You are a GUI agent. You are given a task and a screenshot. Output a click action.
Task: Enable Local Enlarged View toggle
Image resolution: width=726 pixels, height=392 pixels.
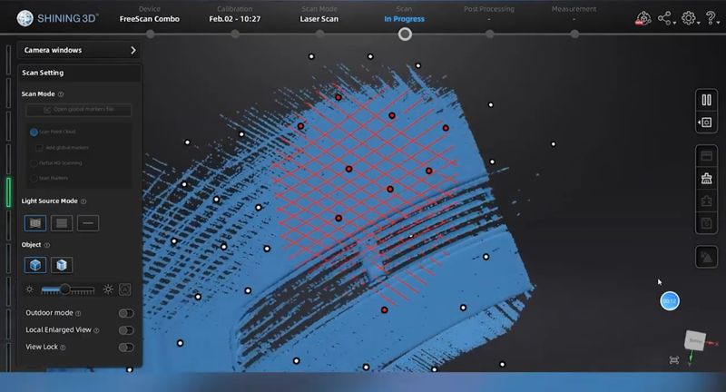pyautogui.click(x=126, y=330)
